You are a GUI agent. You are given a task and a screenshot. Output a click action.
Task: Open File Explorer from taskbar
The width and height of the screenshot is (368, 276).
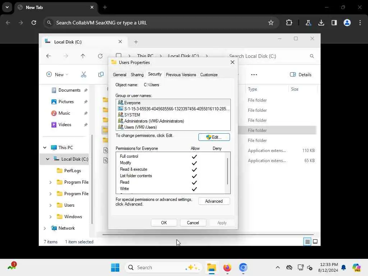tap(211, 267)
